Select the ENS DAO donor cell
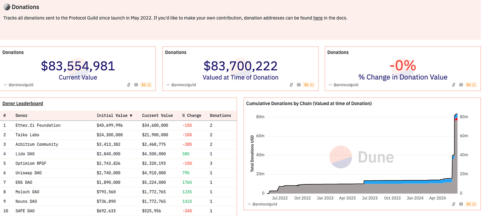The image size is (482, 216). pos(24,182)
